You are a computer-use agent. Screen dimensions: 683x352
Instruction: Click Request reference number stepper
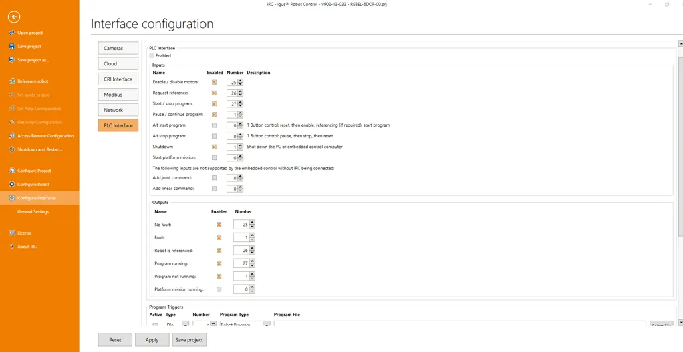241,93
